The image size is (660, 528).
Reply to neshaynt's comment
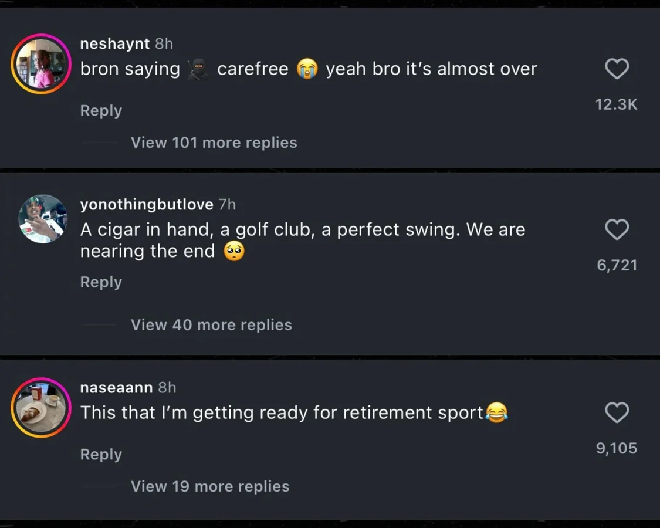click(101, 111)
